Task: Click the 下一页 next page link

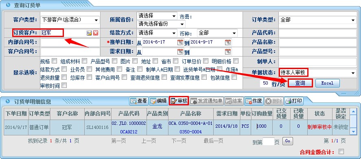Action: [x=179, y=141]
